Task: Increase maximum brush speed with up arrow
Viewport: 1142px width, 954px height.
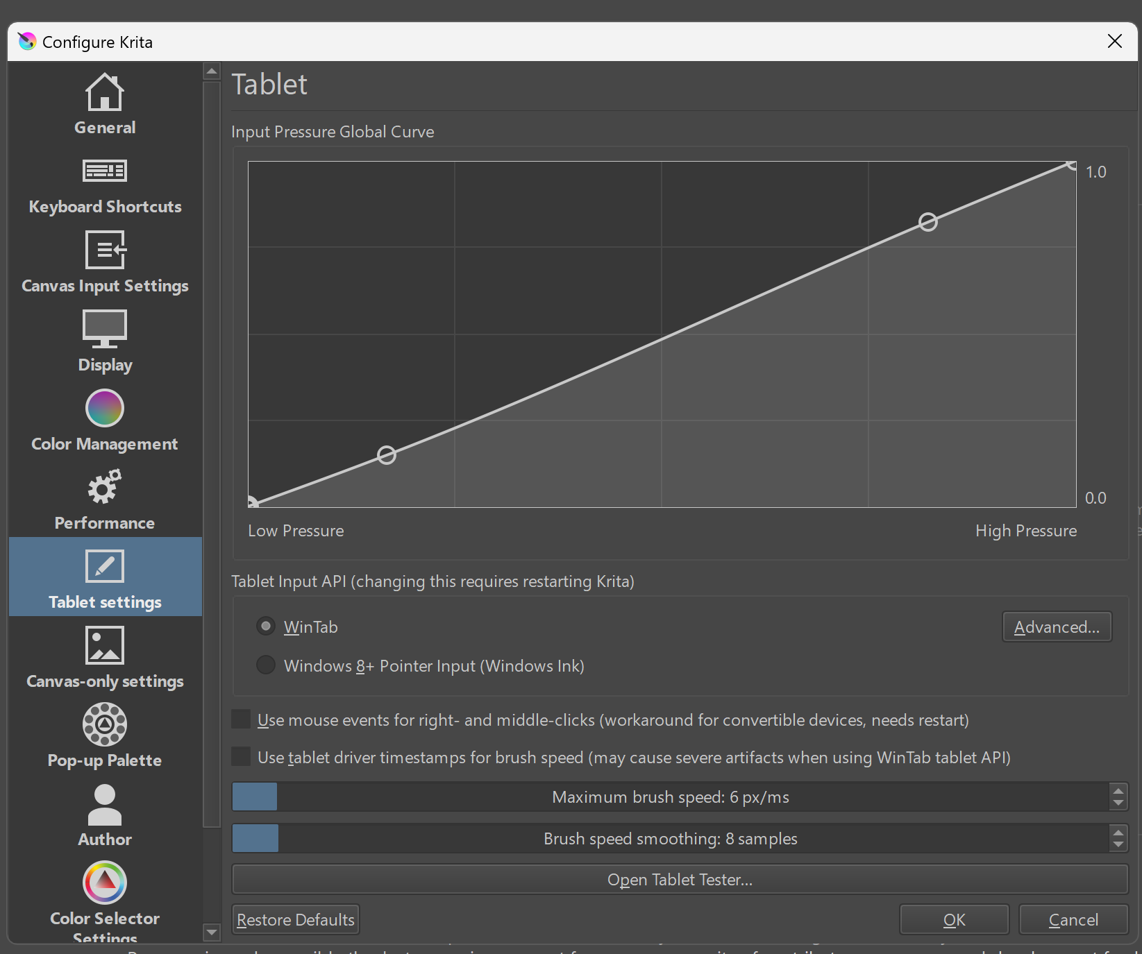Action: pyautogui.click(x=1118, y=790)
